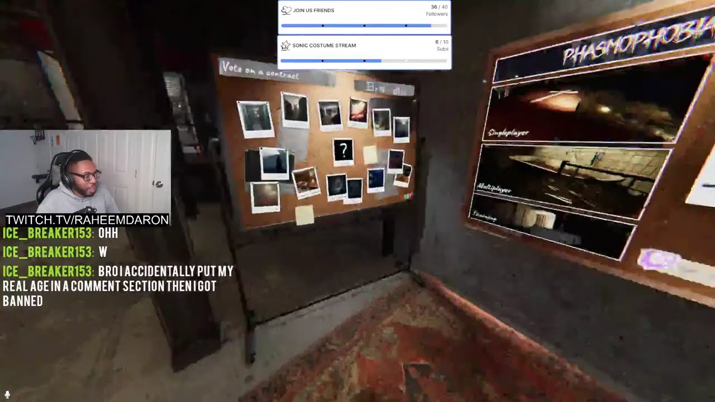
Task: Click the "JOIN US FRIENDS" goal title
Action: [313, 11]
